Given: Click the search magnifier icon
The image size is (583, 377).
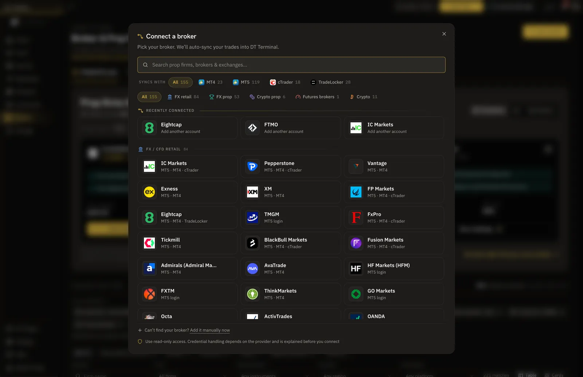Looking at the screenshot, I should [145, 65].
